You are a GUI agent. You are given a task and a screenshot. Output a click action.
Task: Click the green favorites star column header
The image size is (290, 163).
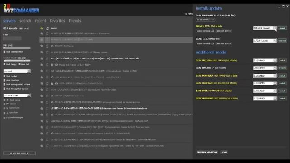tap(42, 28)
